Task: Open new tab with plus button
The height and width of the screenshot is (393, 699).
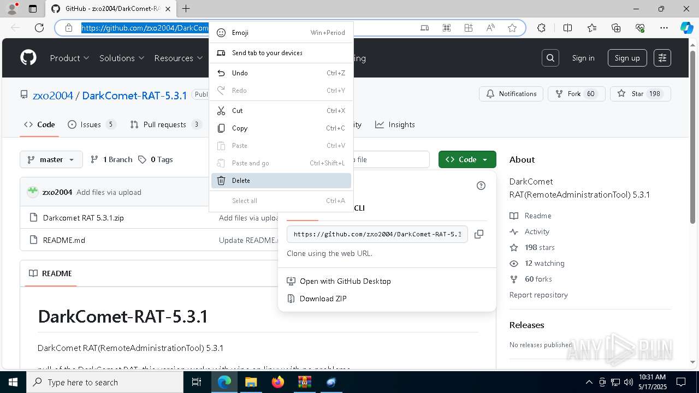Action: pyautogui.click(x=186, y=9)
